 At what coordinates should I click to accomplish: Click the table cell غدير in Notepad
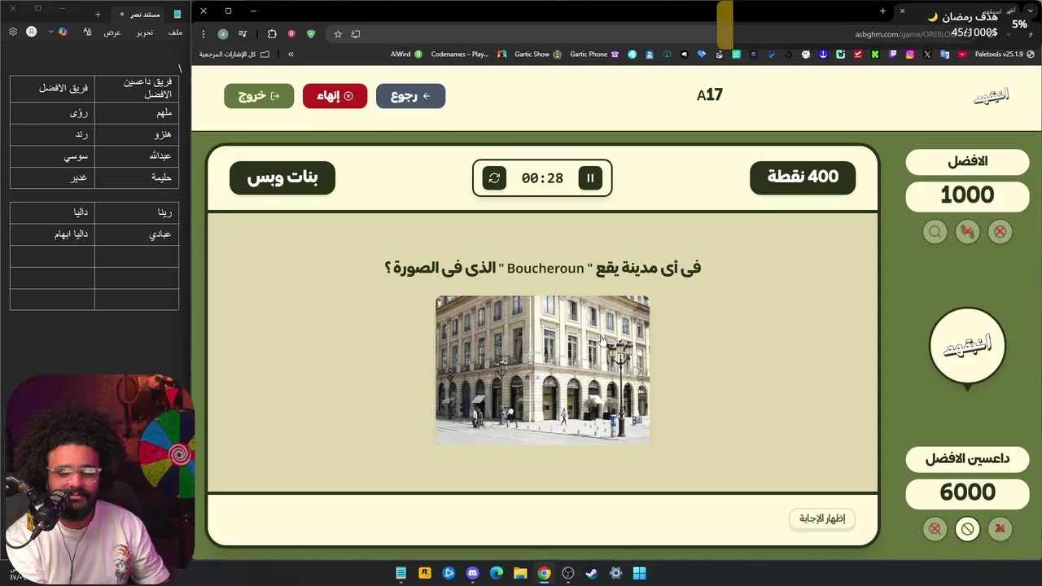click(x=53, y=177)
